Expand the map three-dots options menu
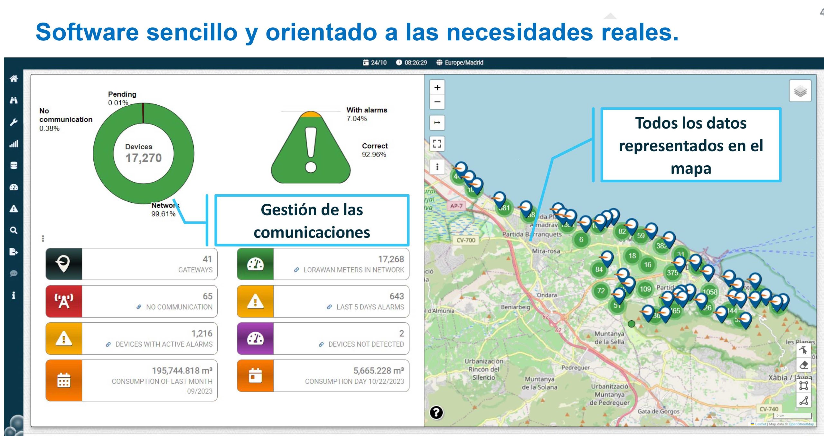 tap(437, 167)
